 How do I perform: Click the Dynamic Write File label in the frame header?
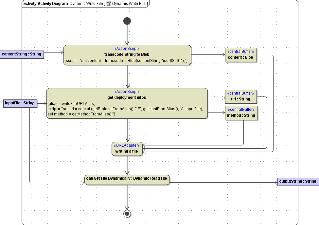(85, 4)
